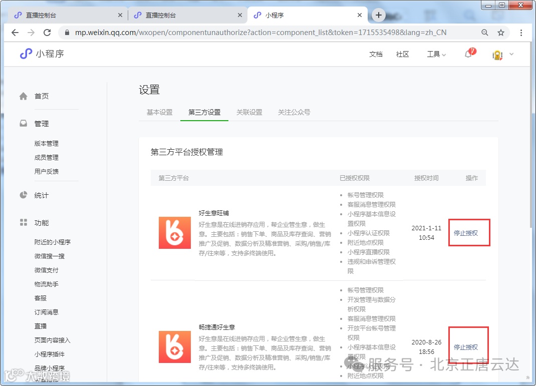Click the 畅捷通好生意 platform logo
The height and width of the screenshot is (386, 536).
[175, 347]
